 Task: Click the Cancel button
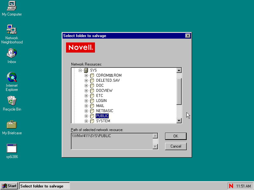(176, 146)
